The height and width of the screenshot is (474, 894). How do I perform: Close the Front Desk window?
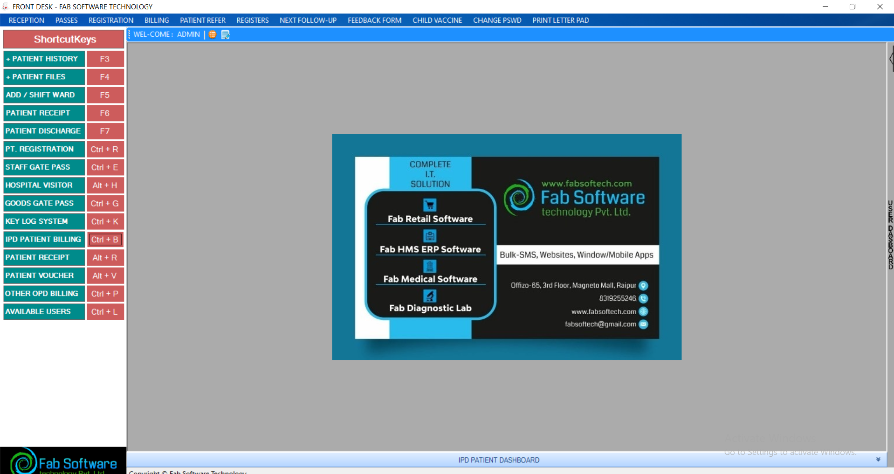point(880,7)
